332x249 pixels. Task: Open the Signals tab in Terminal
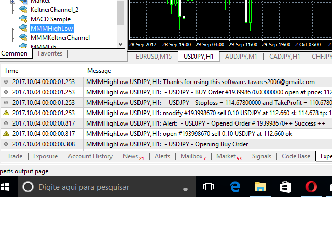click(x=261, y=156)
